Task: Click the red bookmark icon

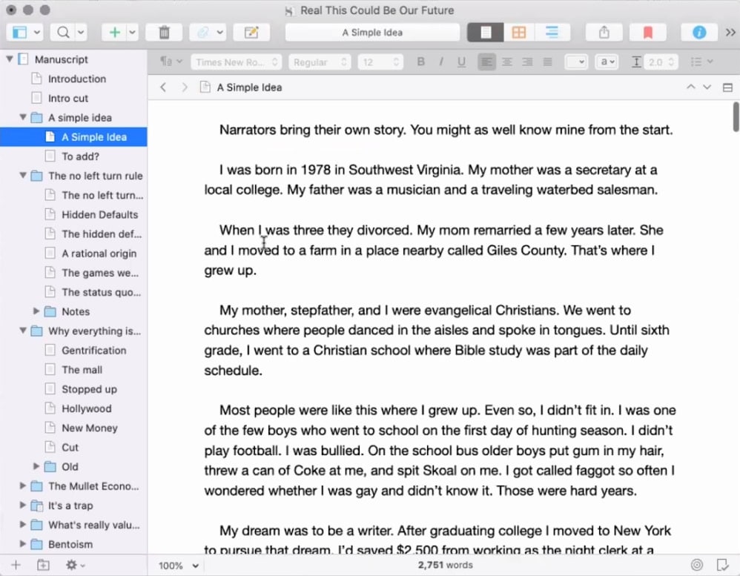Action: point(647,33)
